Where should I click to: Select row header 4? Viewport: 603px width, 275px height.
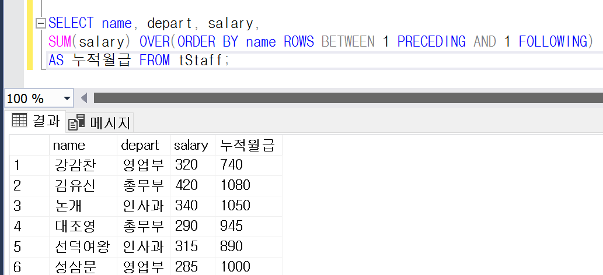point(29,226)
